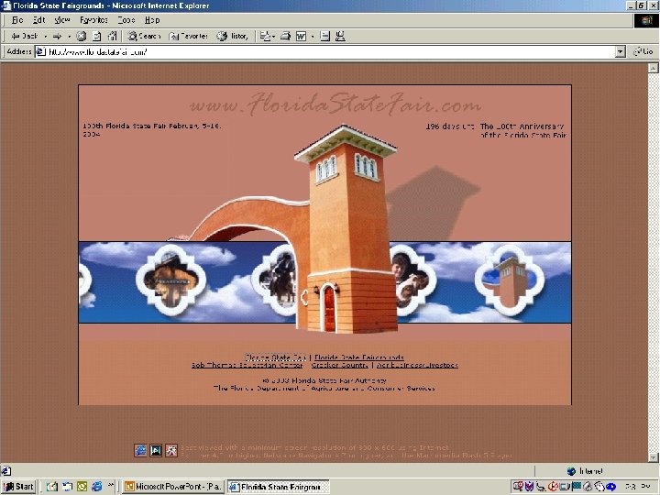Stop page loading with the Stop icon

click(x=82, y=36)
